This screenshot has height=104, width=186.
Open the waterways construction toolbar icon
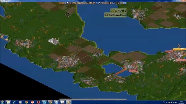click(114, 3)
